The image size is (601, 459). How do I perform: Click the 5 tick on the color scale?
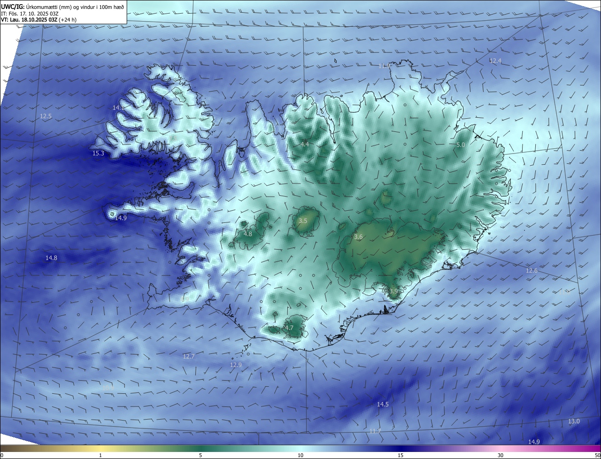point(200,455)
